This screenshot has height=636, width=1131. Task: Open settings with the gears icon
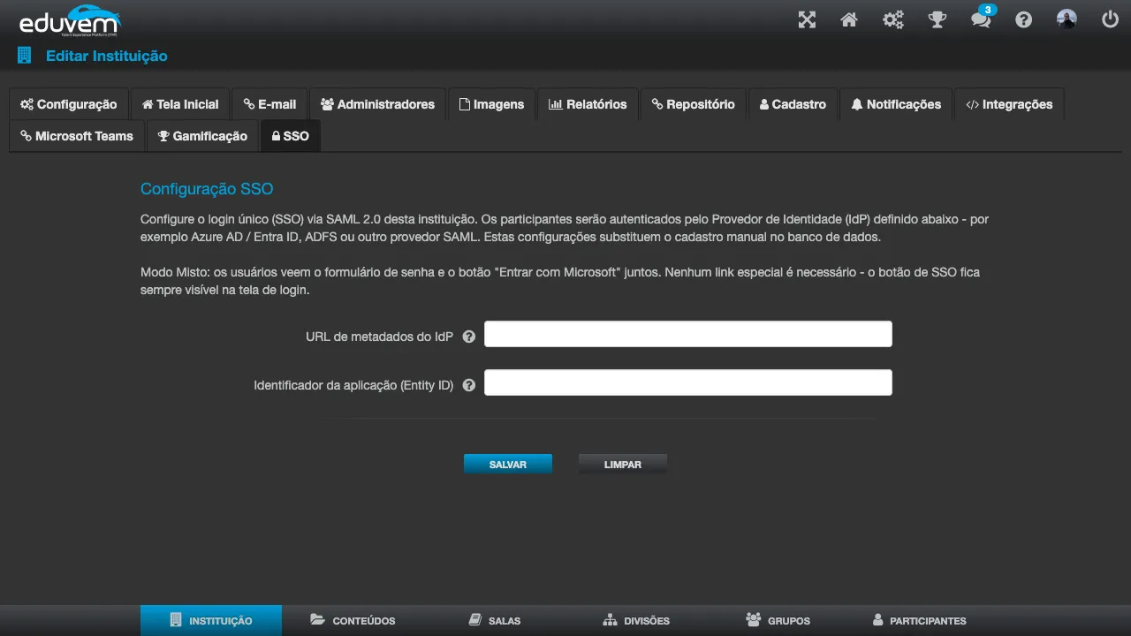pyautogui.click(x=893, y=19)
